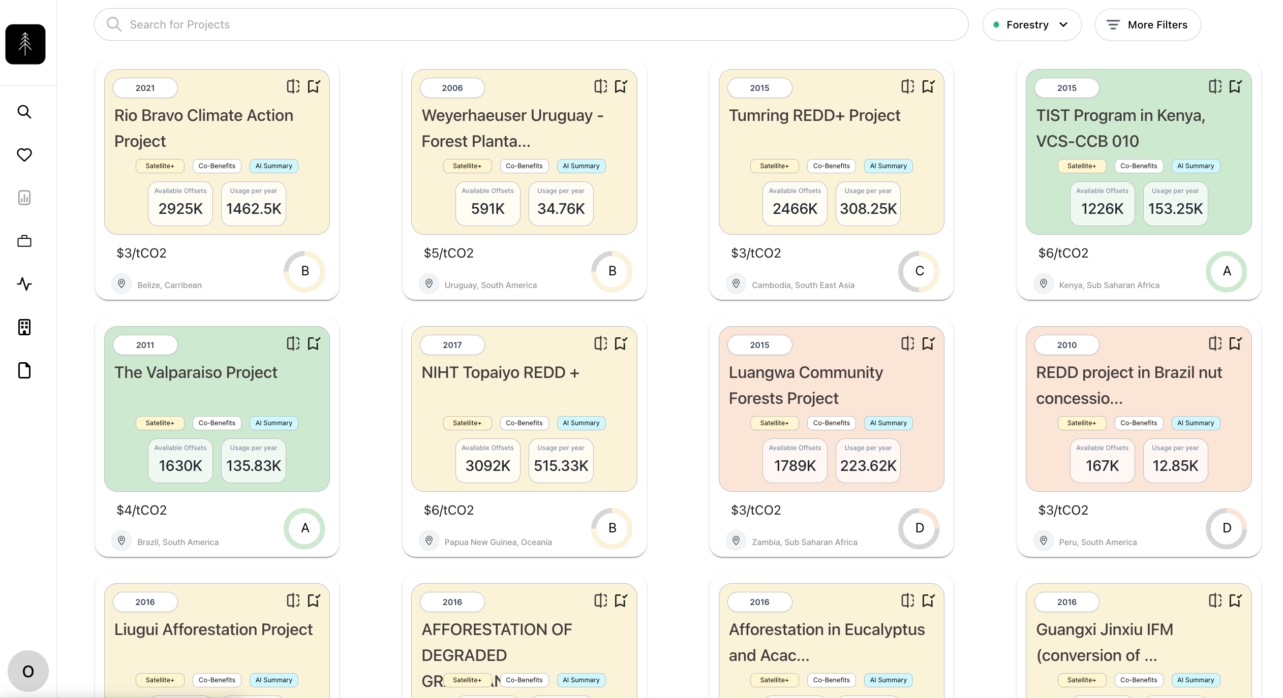Open favorites via sidebar heart icon
This screenshot has width=1283, height=698.
[24, 154]
